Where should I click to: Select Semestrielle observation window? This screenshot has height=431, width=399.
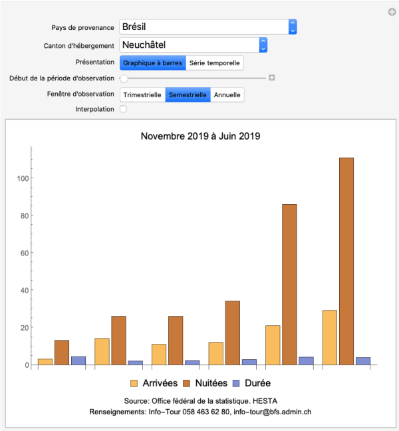188,94
